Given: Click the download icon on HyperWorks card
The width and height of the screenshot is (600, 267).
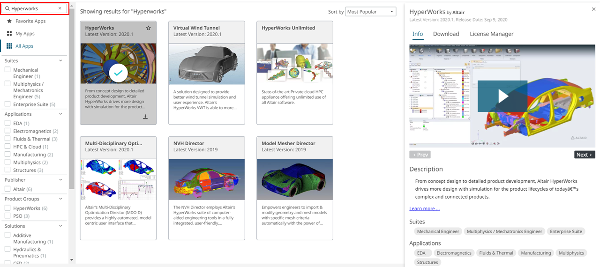Looking at the screenshot, I should 145,117.
